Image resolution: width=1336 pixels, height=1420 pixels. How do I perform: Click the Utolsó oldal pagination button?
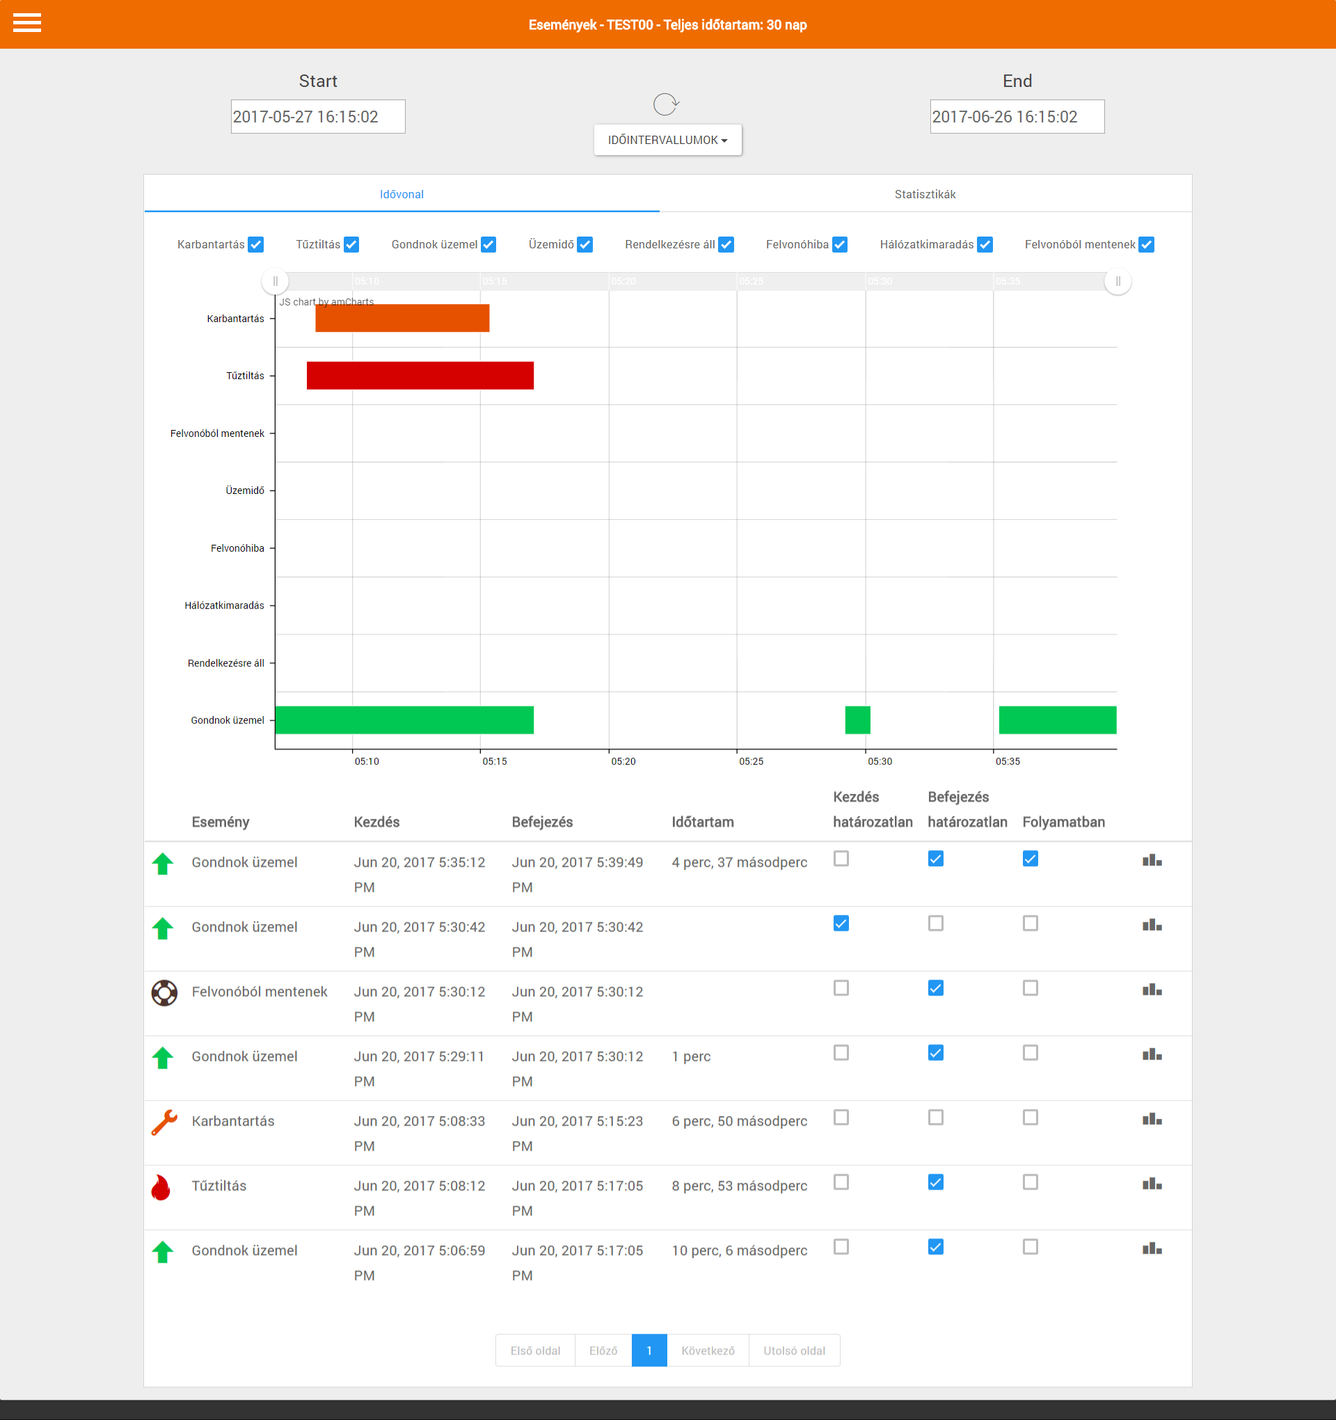794,1350
